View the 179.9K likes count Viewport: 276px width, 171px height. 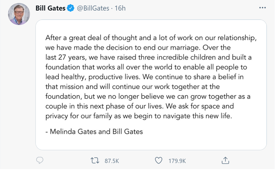coord(177,161)
